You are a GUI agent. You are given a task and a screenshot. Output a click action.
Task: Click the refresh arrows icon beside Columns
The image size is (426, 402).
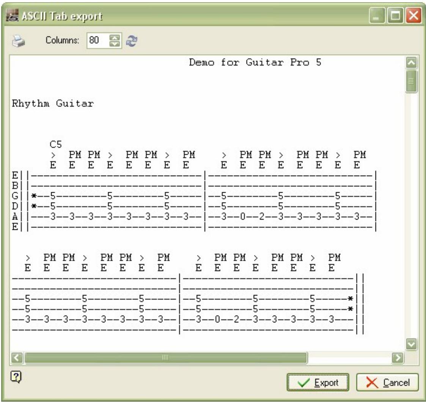[132, 41]
